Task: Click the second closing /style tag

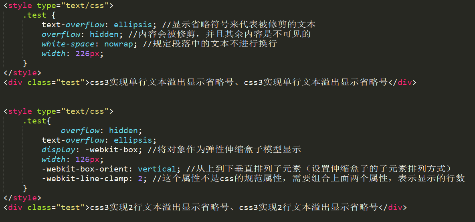Action: (x=22, y=198)
